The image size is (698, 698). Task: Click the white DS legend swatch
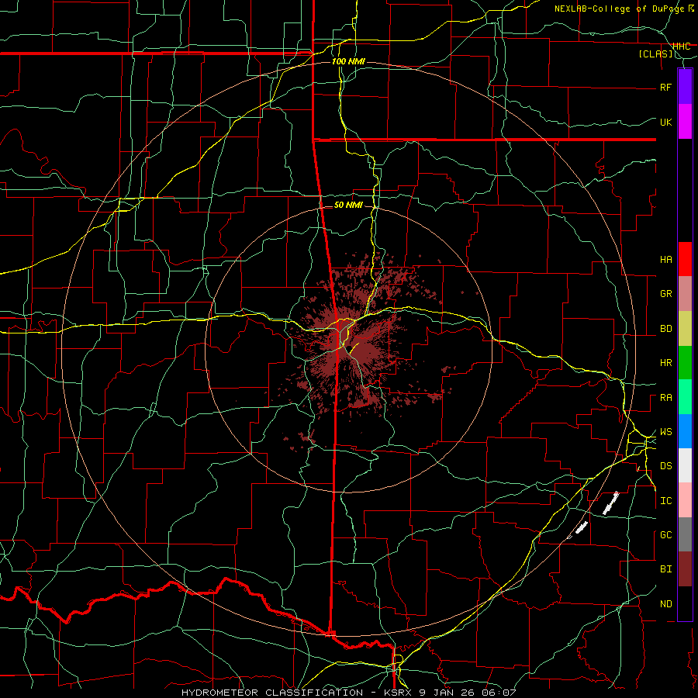pos(685,465)
